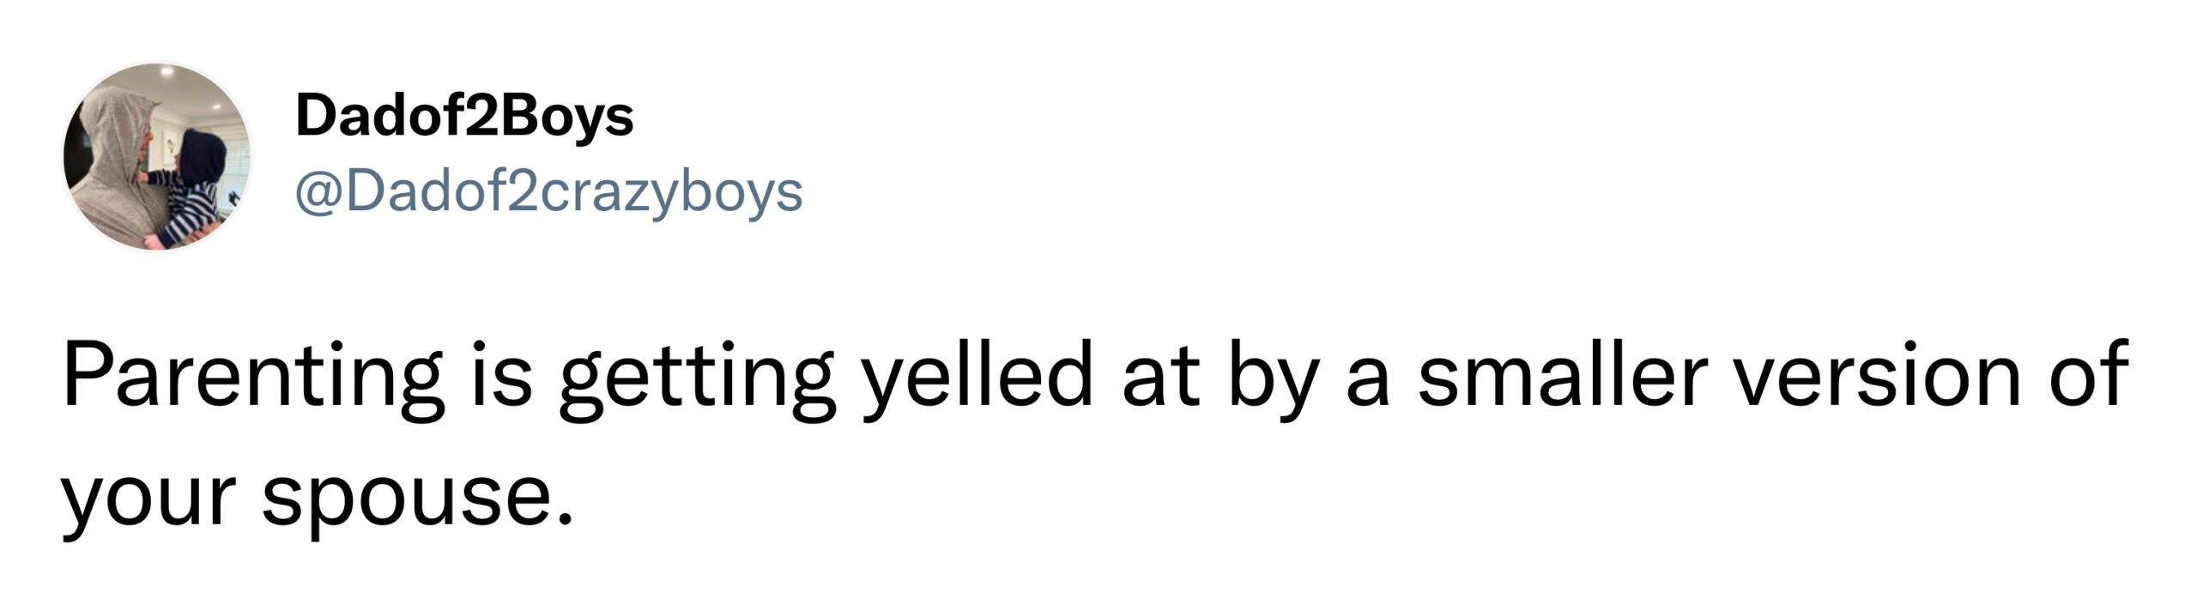The width and height of the screenshot is (2197, 611).
Task: Click the word "version" in the tweet
Action: [x=1874, y=375]
